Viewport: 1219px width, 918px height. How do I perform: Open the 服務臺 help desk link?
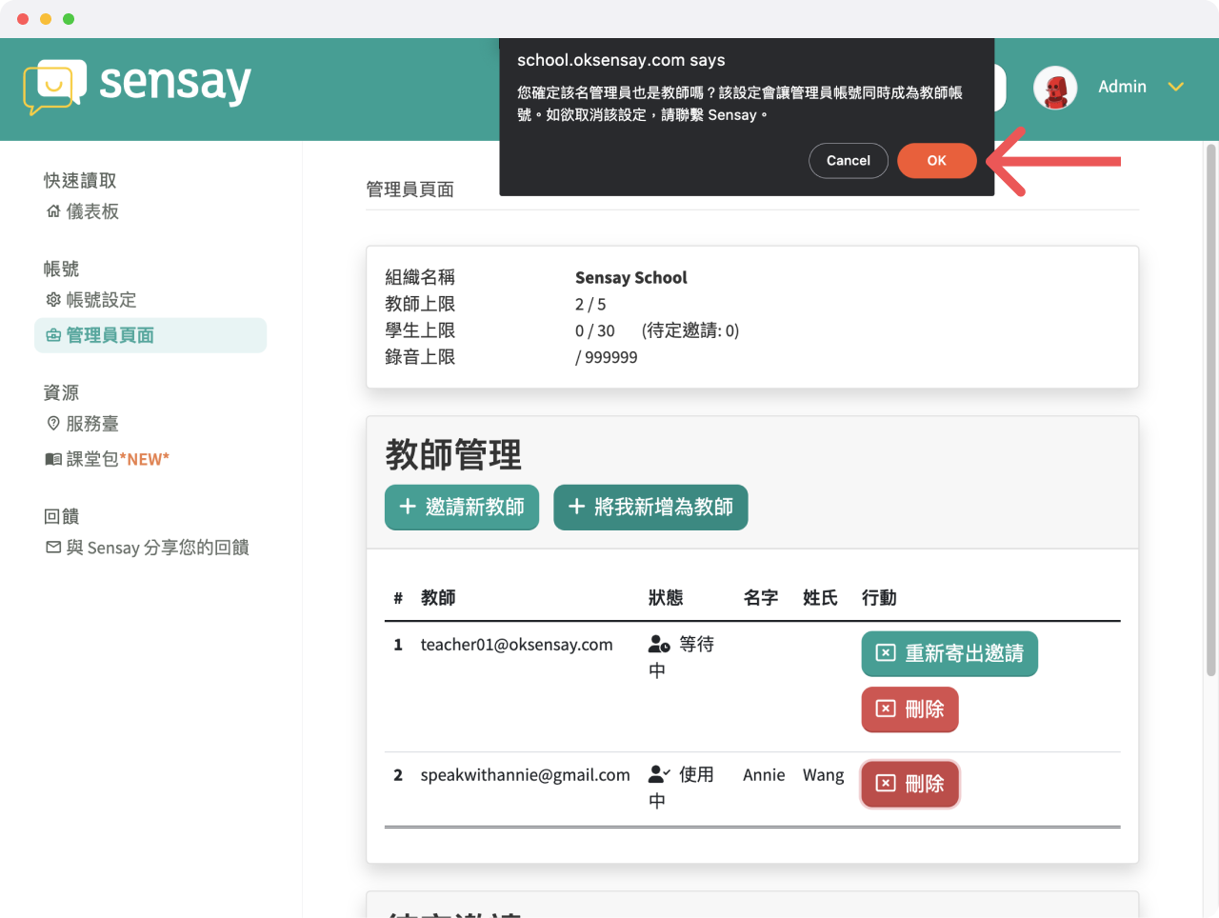coord(92,424)
